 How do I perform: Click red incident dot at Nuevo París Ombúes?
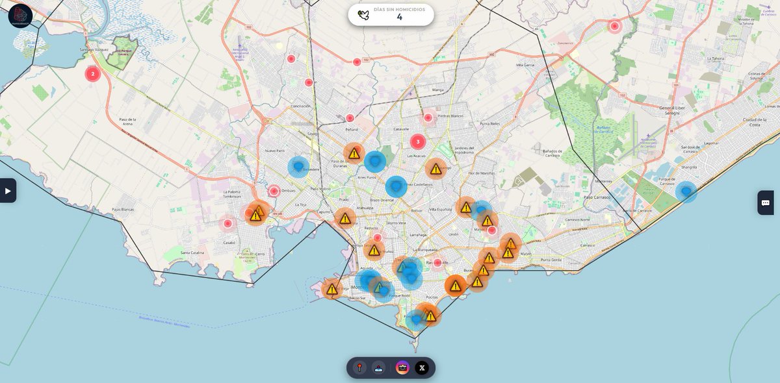click(274, 191)
